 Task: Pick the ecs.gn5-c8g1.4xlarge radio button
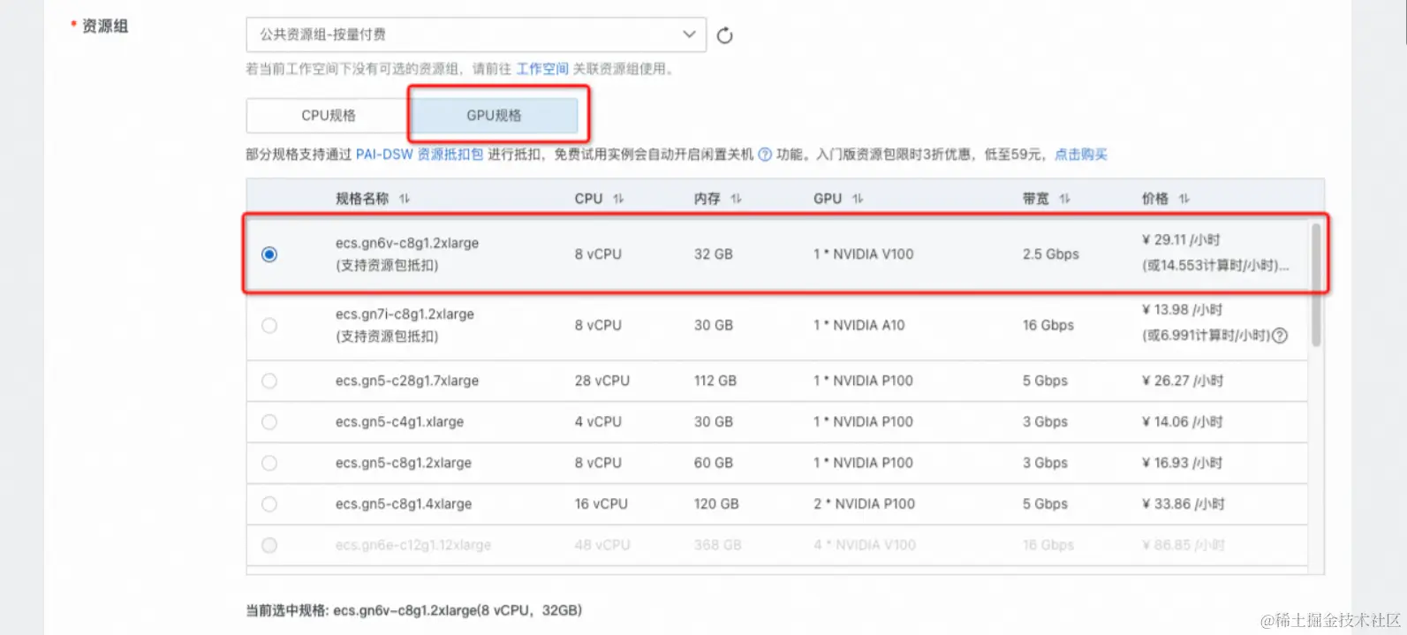click(x=269, y=504)
